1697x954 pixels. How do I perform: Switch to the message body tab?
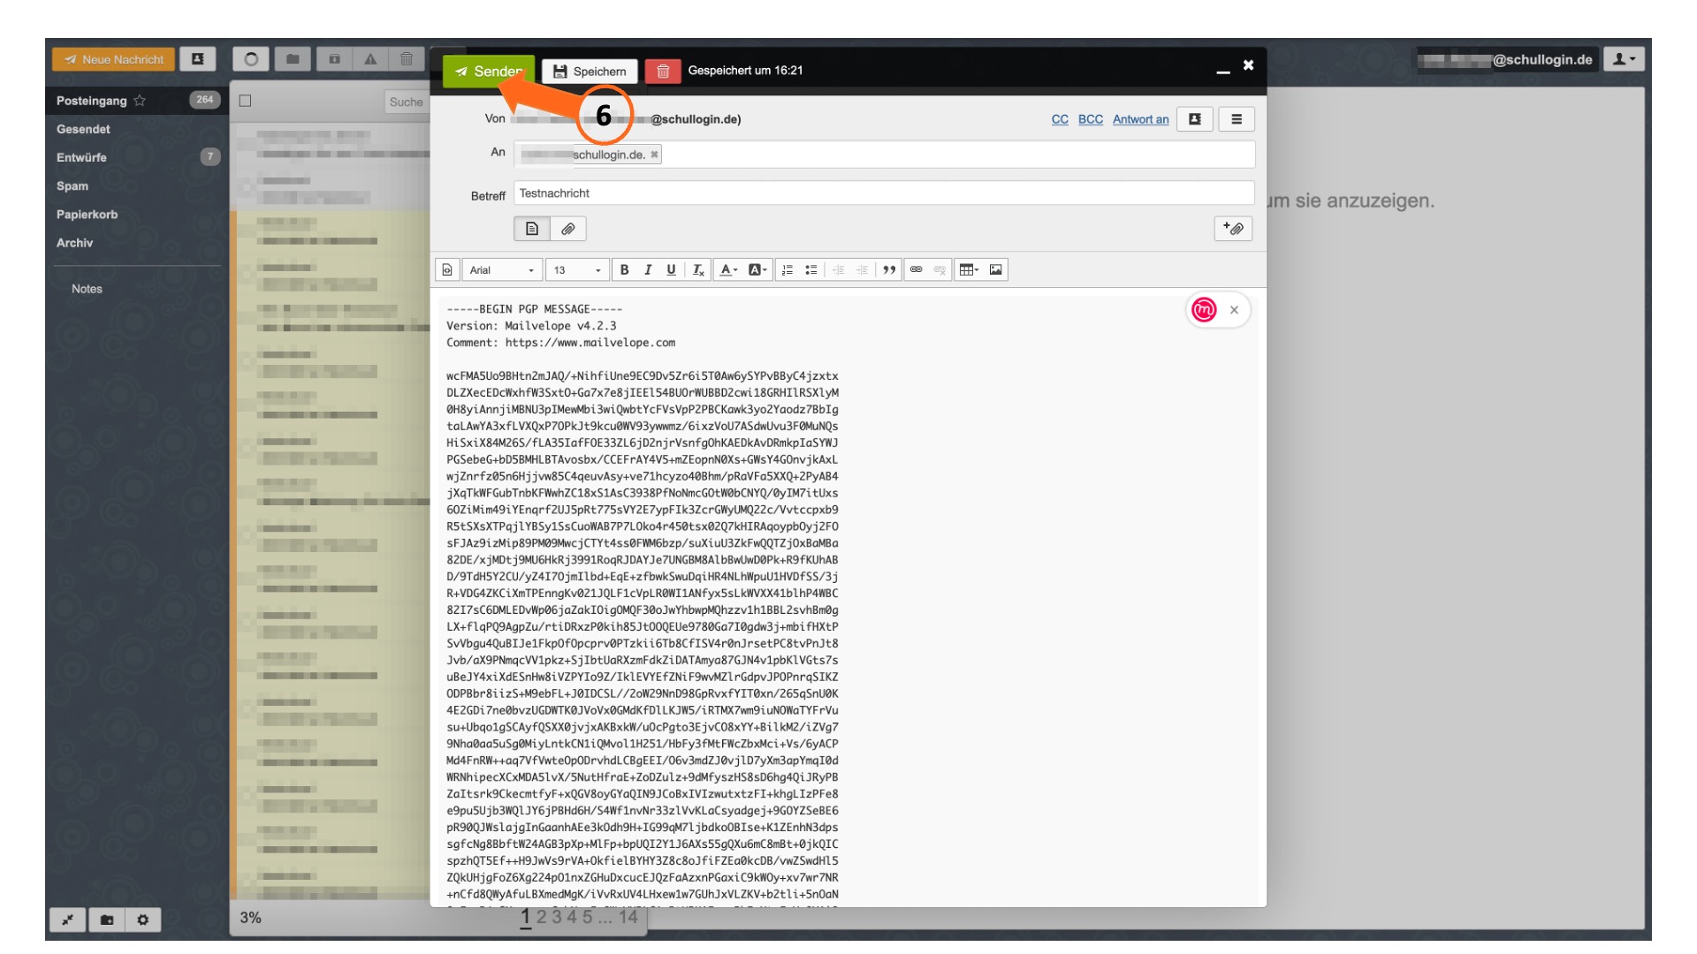click(x=532, y=229)
